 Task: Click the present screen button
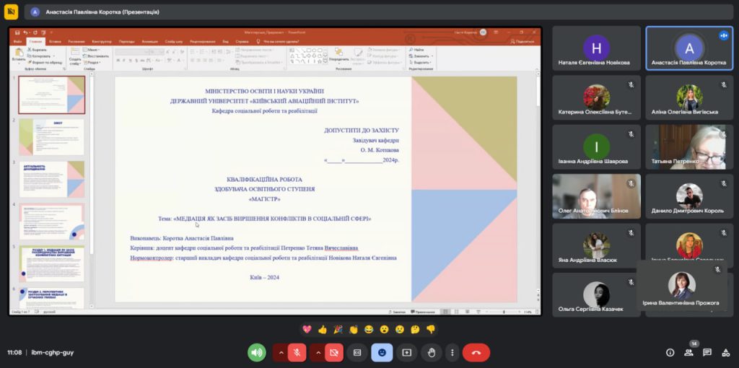[406, 352]
